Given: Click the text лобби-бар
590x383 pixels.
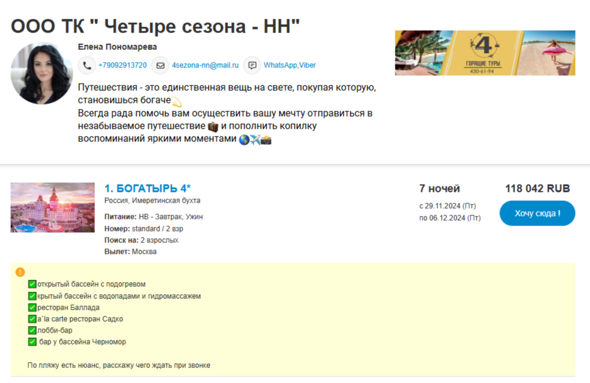Looking at the screenshot, I should [55, 330].
